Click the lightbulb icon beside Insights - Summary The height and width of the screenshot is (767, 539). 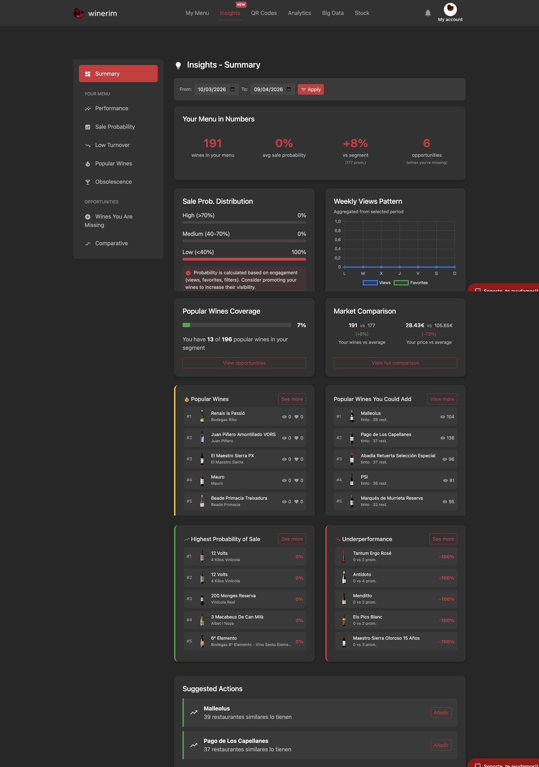178,65
